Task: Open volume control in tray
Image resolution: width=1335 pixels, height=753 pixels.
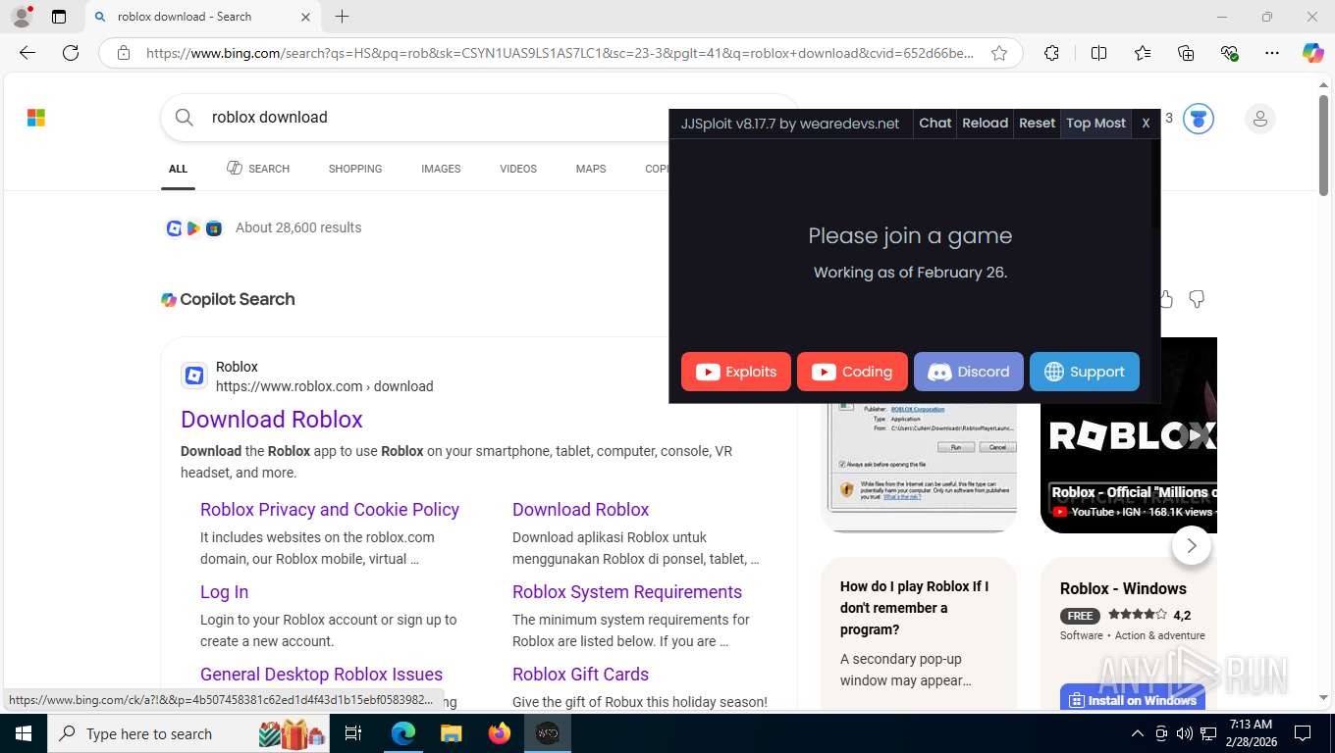Action: (x=1185, y=733)
